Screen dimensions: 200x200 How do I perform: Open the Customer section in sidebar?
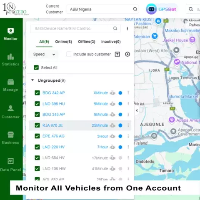[11, 112]
